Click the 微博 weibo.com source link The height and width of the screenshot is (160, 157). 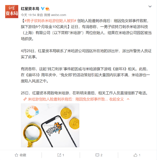[x=55, y=15]
